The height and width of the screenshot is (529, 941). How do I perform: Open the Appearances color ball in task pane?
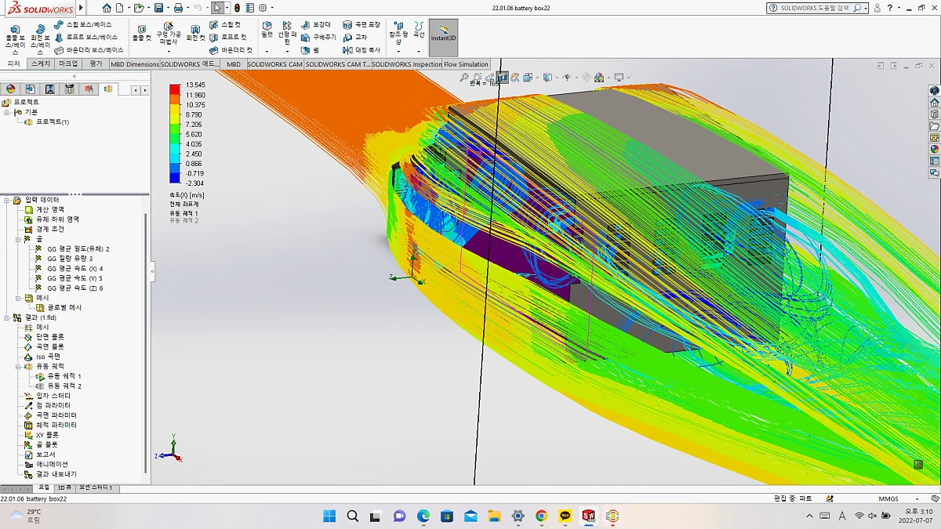coord(934,148)
